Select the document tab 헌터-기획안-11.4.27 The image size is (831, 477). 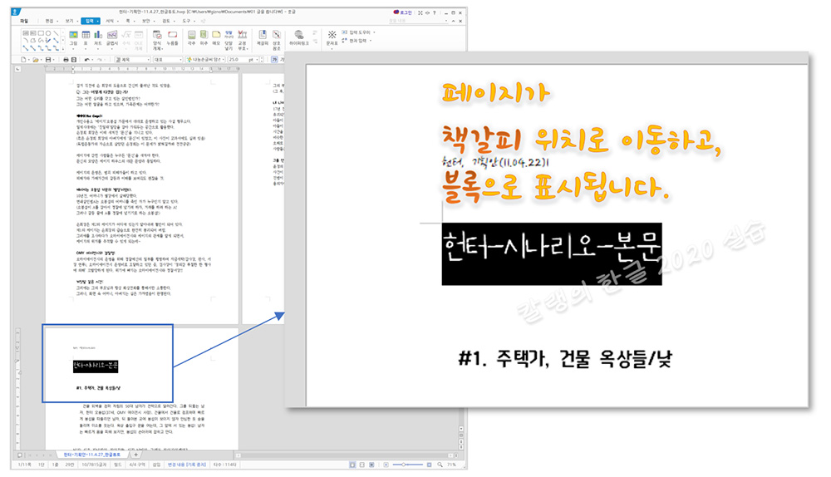pyautogui.click(x=91, y=455)
